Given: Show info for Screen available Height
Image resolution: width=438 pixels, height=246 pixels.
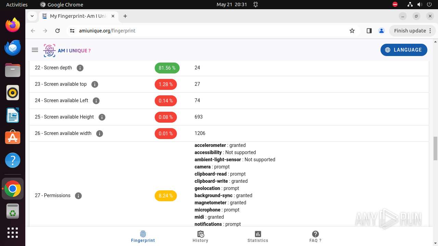Looking at the screenshot, I should point(102,117).
